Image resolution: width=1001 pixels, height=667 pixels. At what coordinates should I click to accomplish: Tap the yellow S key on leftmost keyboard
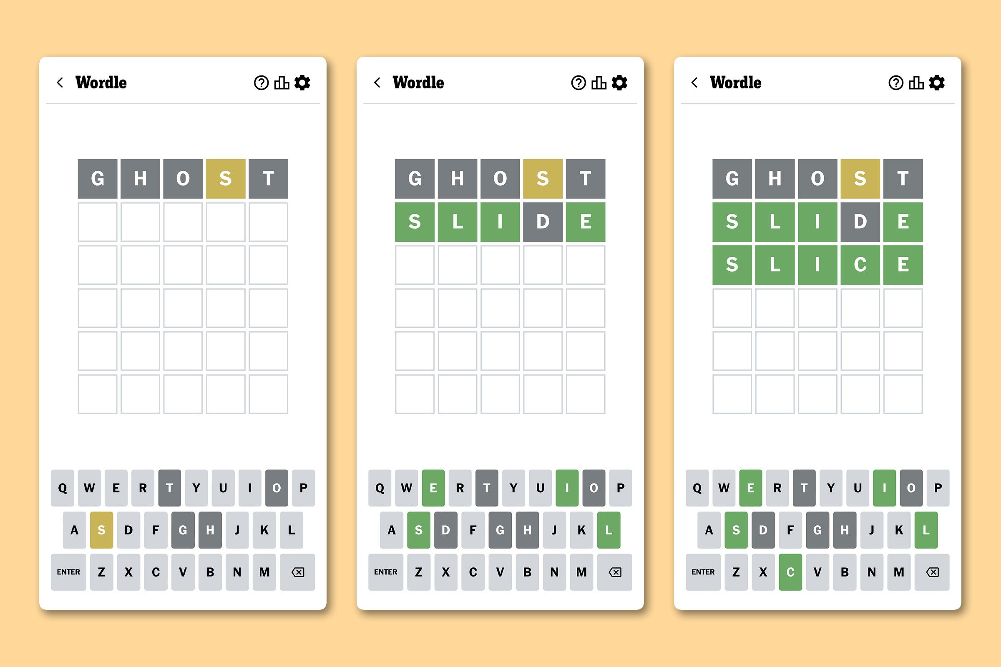(x=101, y=530)
